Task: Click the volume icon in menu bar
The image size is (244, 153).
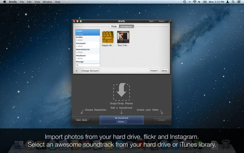Action: point(200,2)
